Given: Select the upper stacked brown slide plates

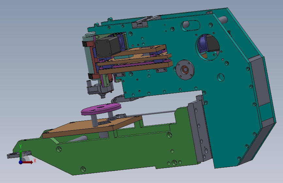Looking at the screenshot, I should tap(134, 60).
